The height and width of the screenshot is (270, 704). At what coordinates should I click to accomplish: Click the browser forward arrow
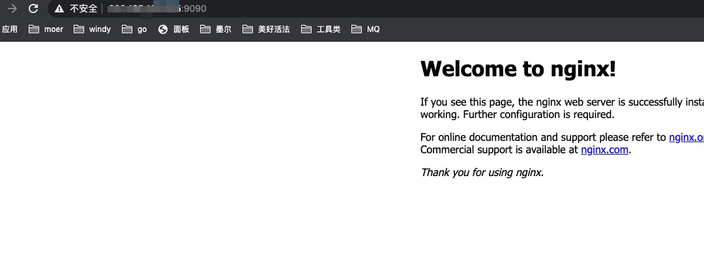(12, 8)
